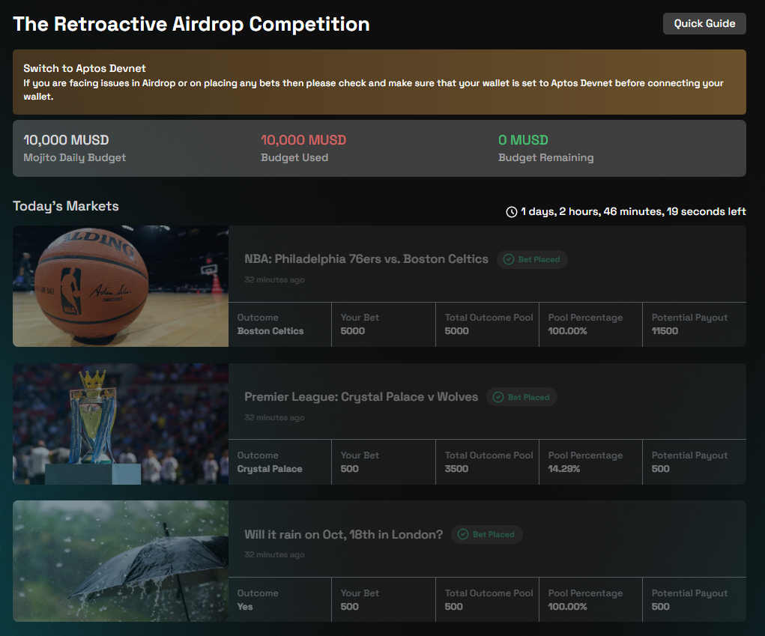
Task: Click '32 minutes ago' under London rain market
Action: (274, 554)
